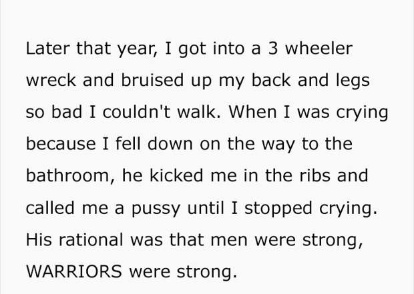Click the word "His" starting the seventh line

coord(39,239)
